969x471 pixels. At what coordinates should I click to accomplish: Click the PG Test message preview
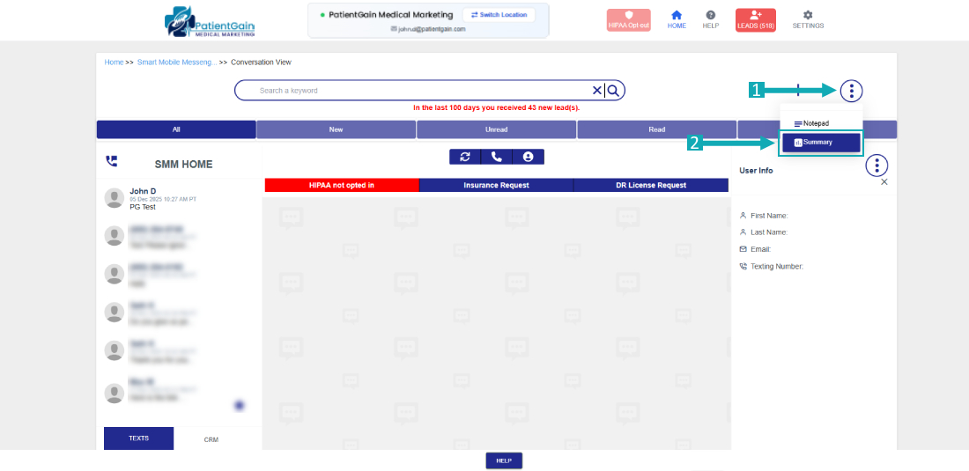(143, 208)
